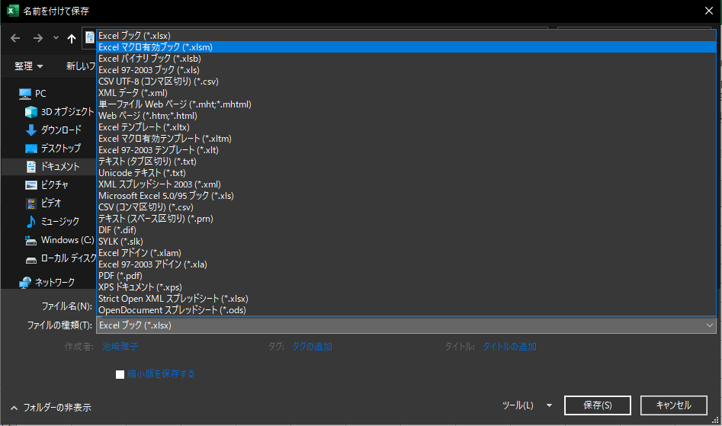Screen dimensions: 722x426
Task: Choose Excel マクロ有効ブック (*.xlsm)
Action: [406, 47]
